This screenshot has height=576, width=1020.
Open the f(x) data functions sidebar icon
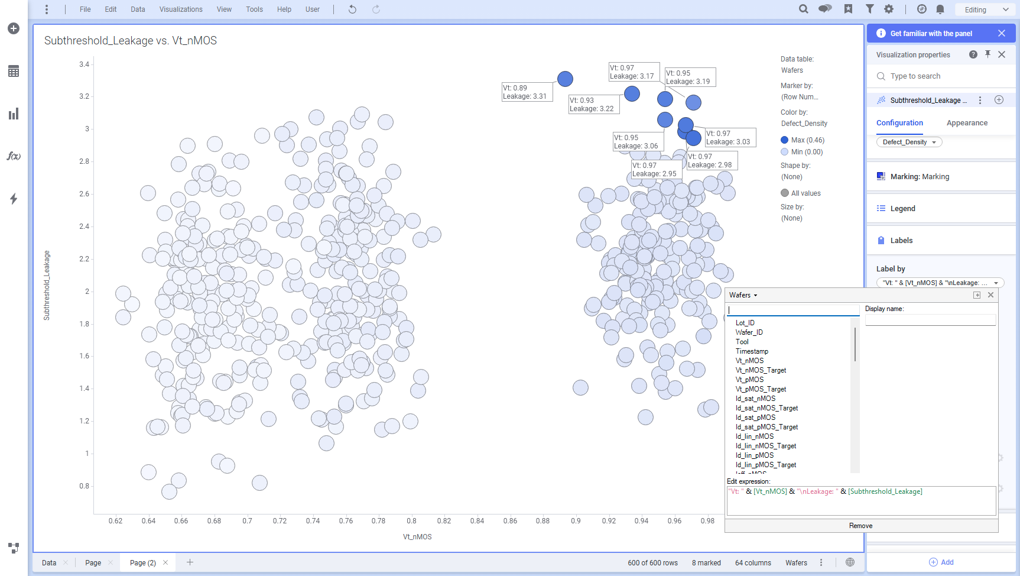tap(14, 156)
